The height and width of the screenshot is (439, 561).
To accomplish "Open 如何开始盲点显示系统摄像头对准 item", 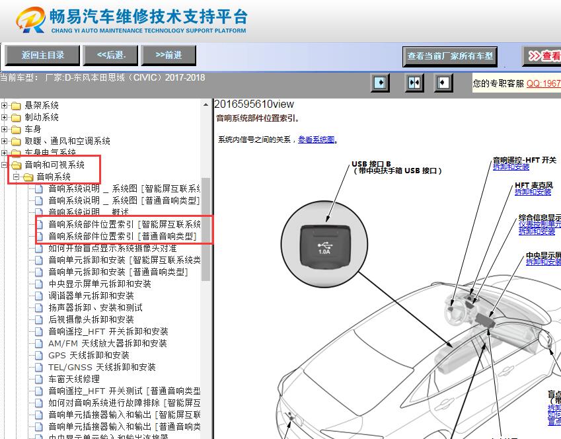I will click(x=112, y=248).
